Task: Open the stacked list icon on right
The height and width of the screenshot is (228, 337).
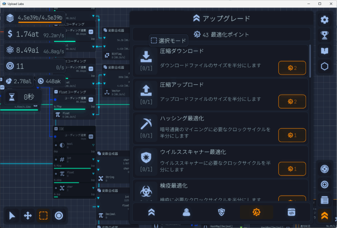Action: coord(324,200)
